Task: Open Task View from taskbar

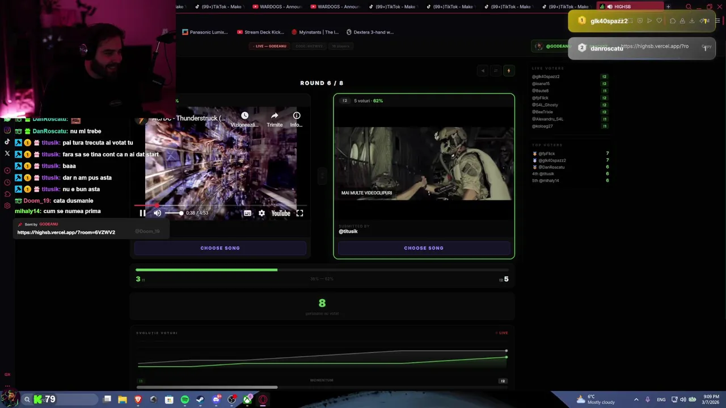Action: point(107,399)
